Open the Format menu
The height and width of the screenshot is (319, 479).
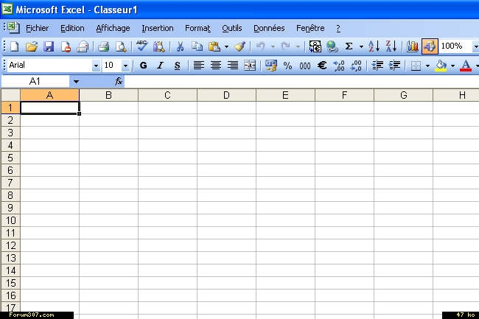click(197, 28)
